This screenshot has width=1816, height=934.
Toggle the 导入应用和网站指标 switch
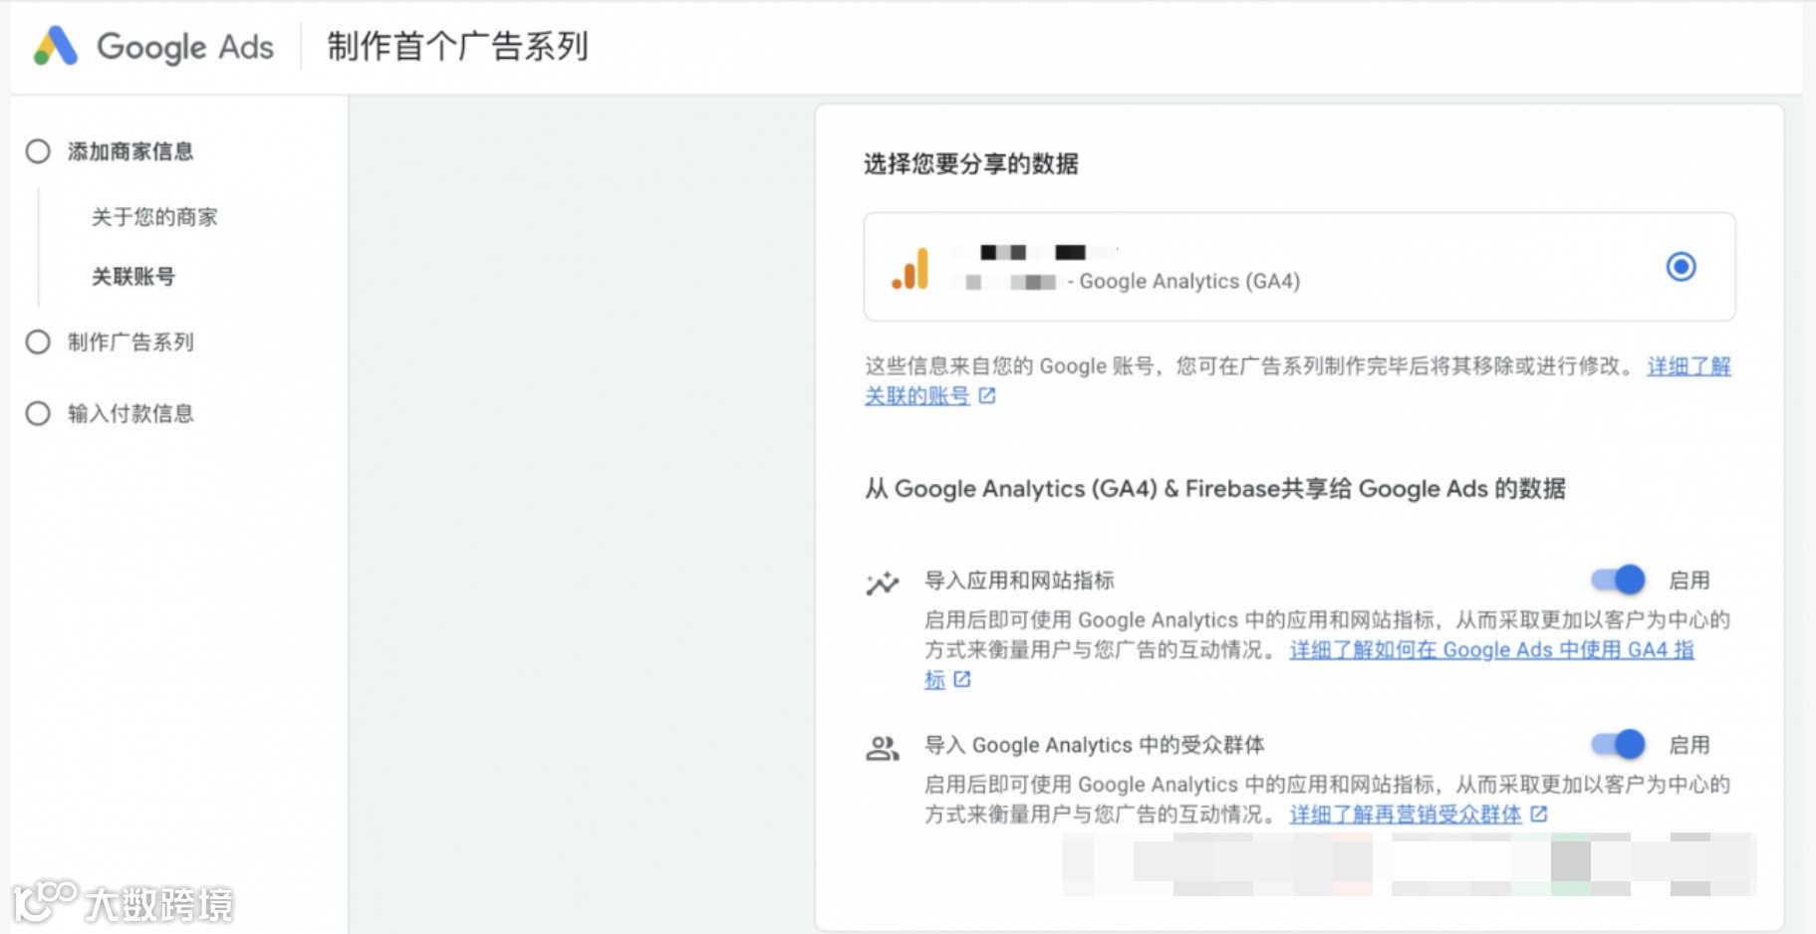pyautogui.click(x=1617, y=580)
